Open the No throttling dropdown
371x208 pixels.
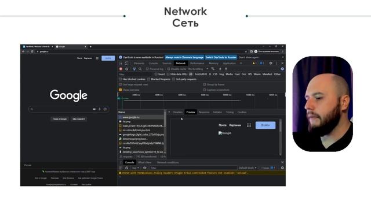198,69
